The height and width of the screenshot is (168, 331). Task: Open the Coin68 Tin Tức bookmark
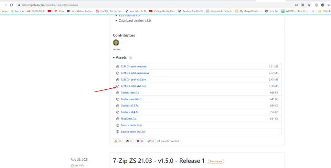pyautogui.click(x=109, y=11)
